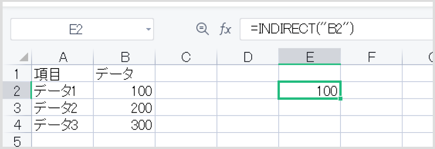435x149 pixels.
Task: Click cell A1 containing 項目
Action: coord(63,73)
